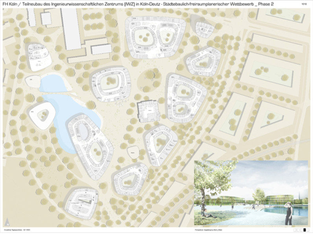Click the white rounded building left of the large pond
The height and width of the screenshot is (236, 313).
pos(42,115)
